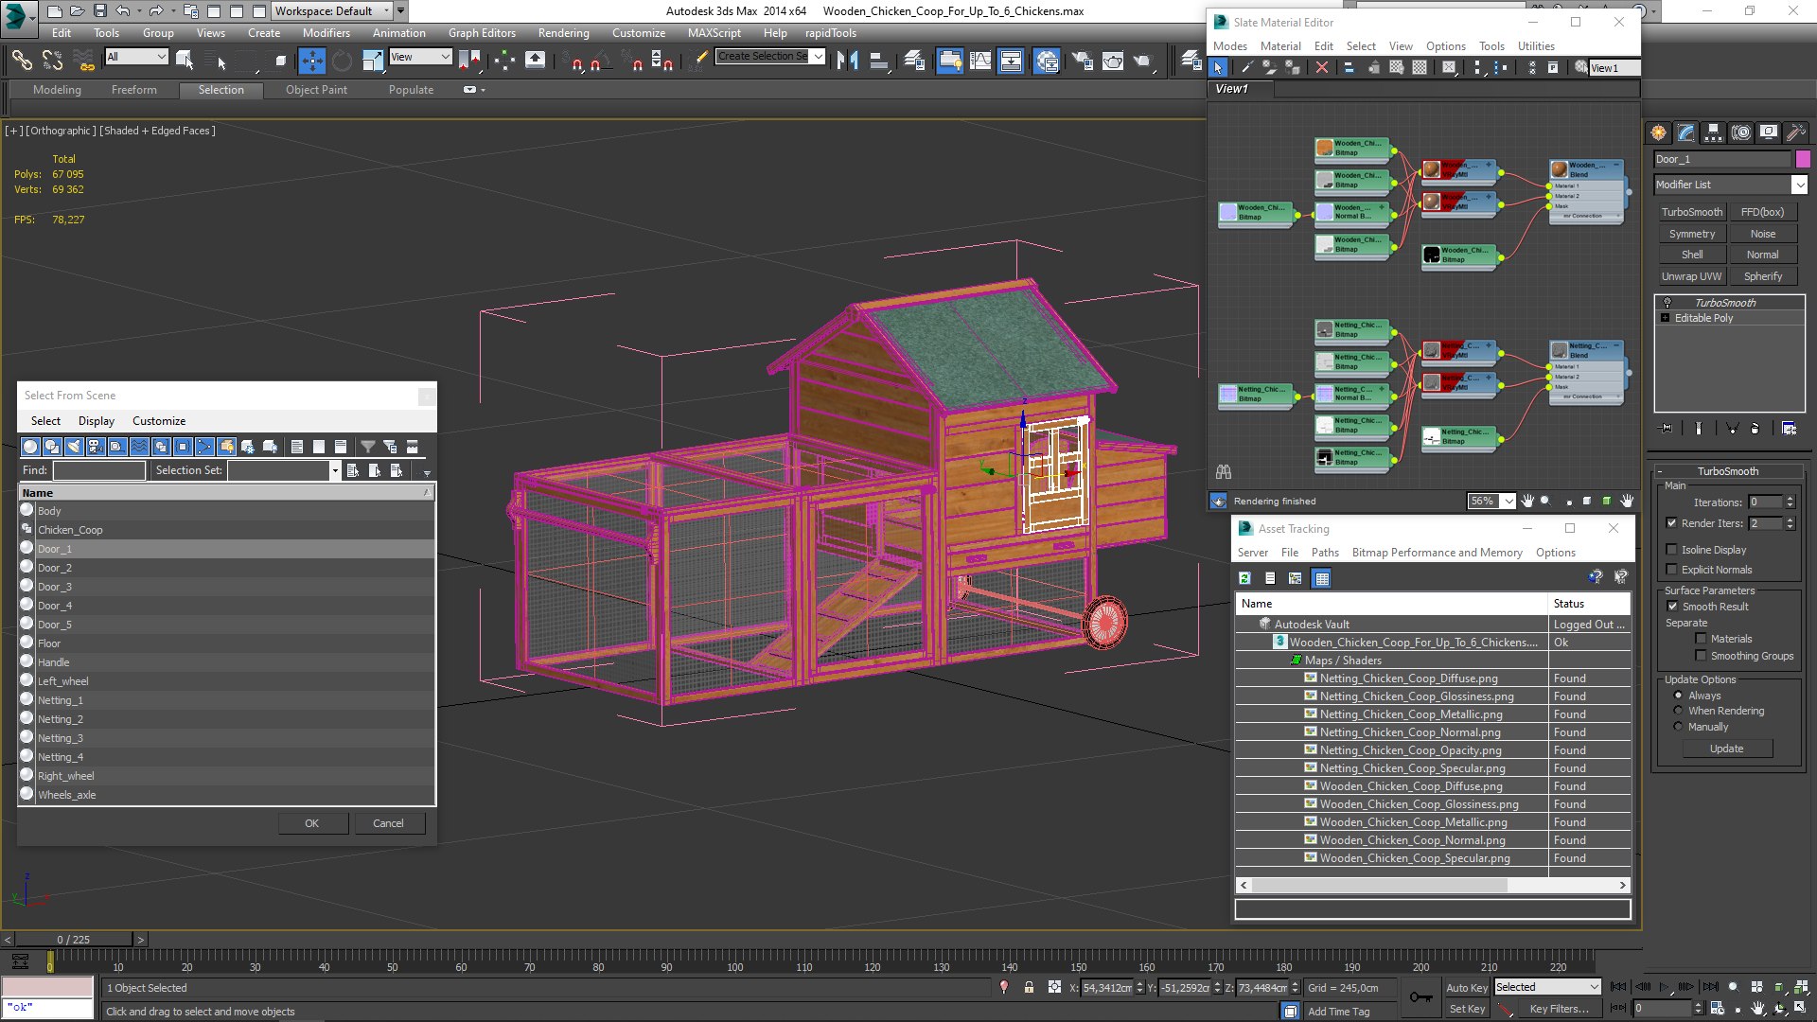This screenshot has width=1817, height=1022.
Task: Delete selected node with red X in Slate editor
Action: 1322,67
